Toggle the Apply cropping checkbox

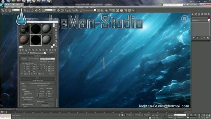pyautogui.click(x=39, y=89)
